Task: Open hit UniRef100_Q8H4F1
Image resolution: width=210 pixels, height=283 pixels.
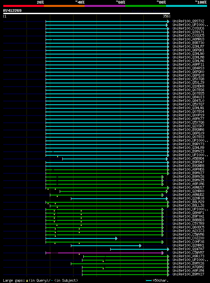Action: tap(188, 213)
